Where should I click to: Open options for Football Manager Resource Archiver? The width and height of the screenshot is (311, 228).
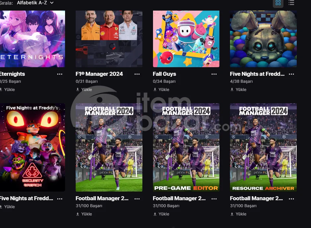(291, 199)
